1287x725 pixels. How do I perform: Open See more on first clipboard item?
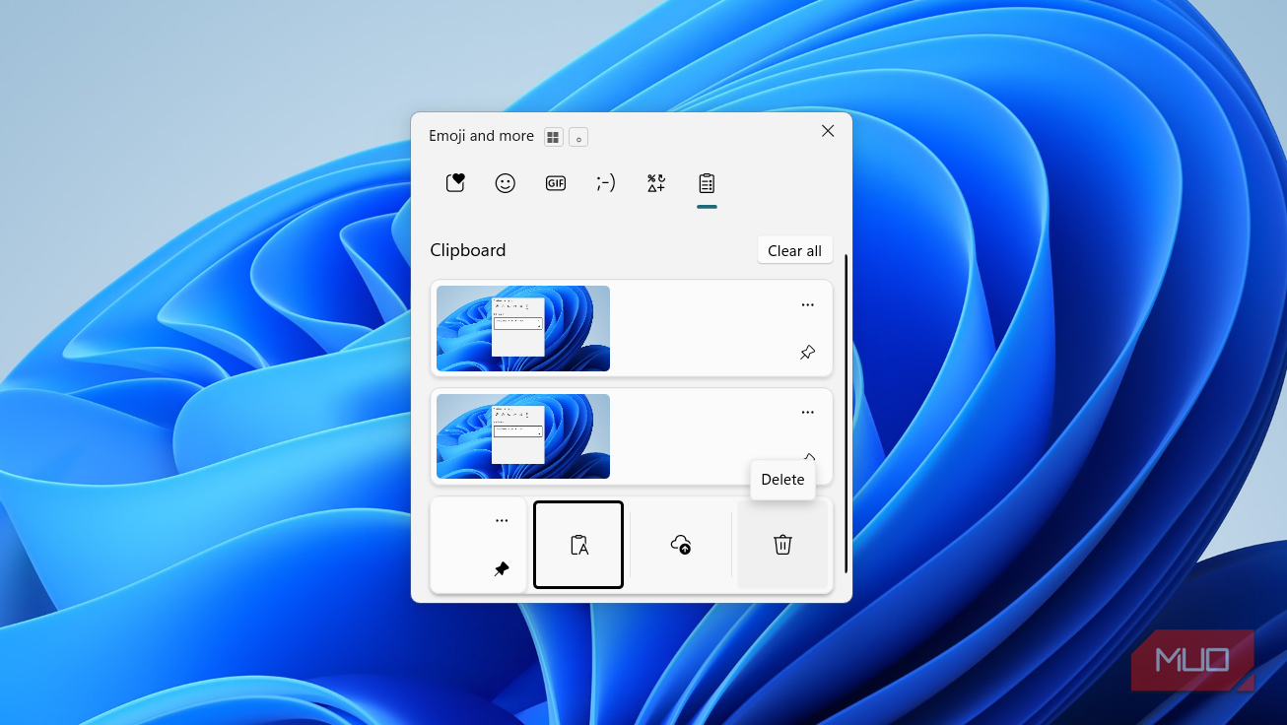pos(808,304)
